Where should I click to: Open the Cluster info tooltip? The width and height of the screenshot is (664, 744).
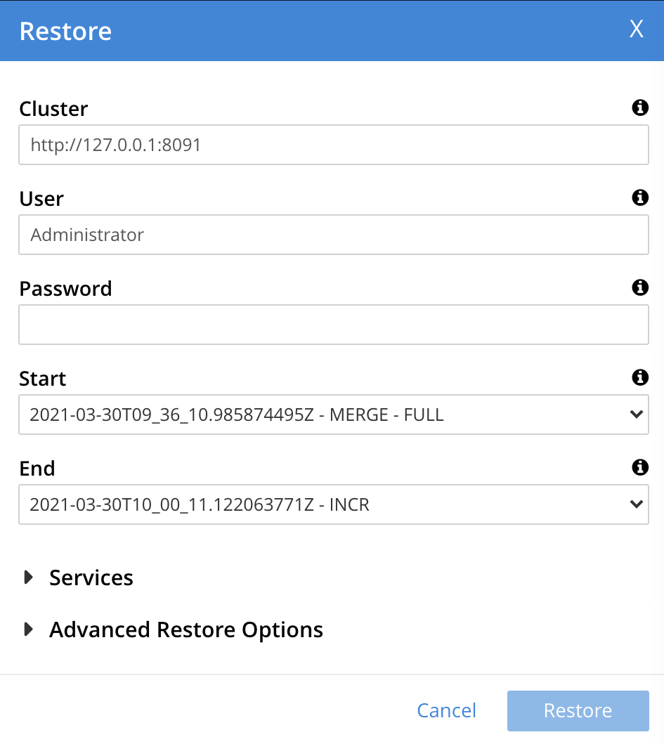639,108
